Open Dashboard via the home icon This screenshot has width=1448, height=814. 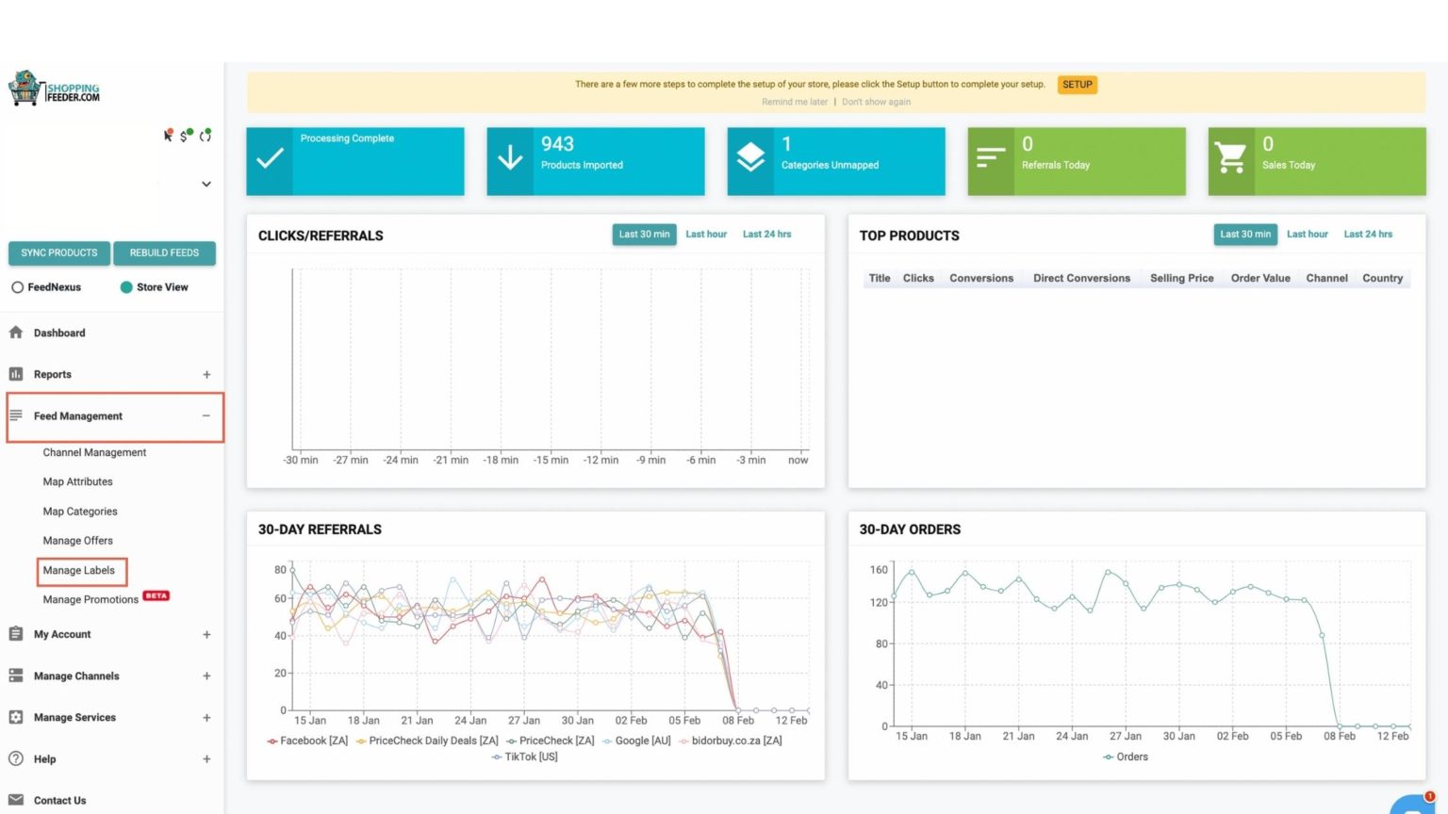(x=16, y=333)
